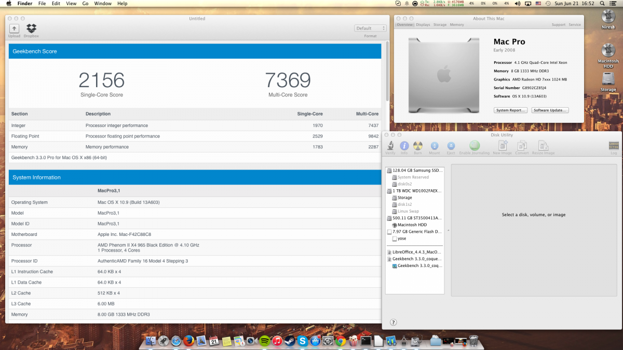Click the System Report button
This screenshot has width=623, height=350.
[510, 110]
